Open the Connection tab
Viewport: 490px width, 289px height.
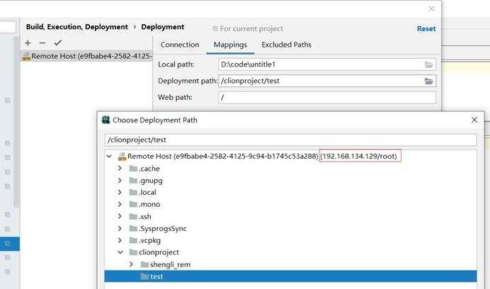180,45
